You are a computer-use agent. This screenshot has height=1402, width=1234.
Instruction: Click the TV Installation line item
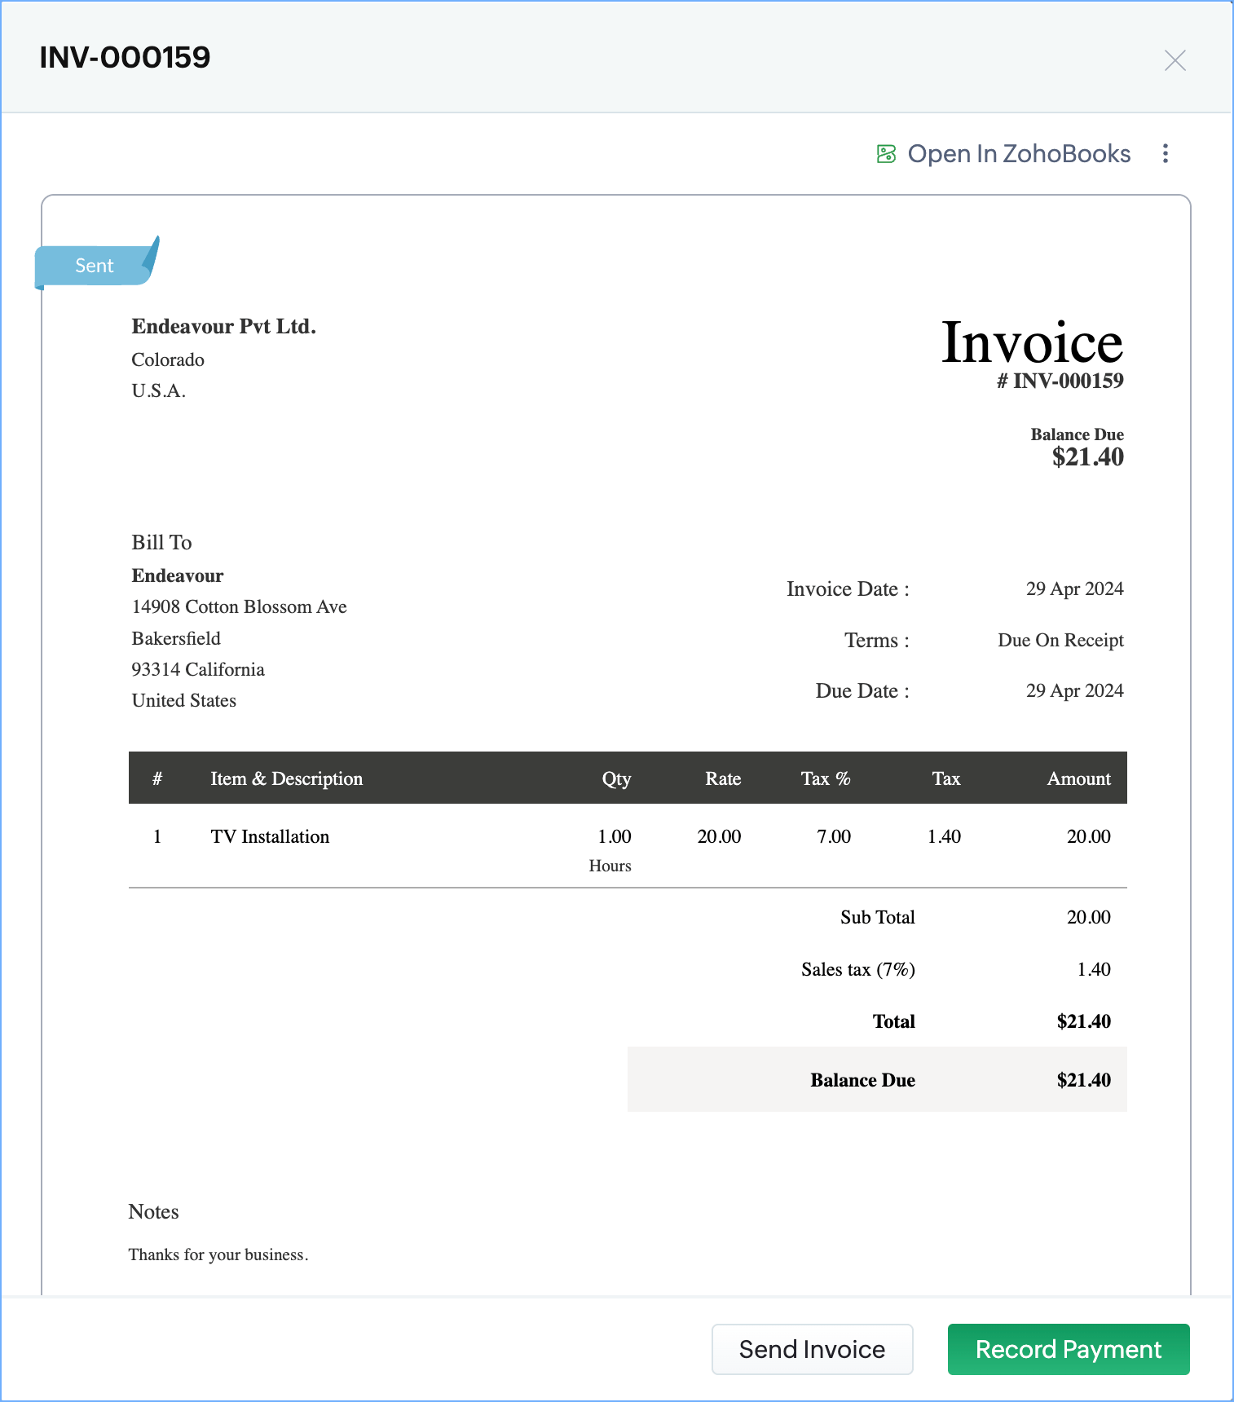point(270,836)
